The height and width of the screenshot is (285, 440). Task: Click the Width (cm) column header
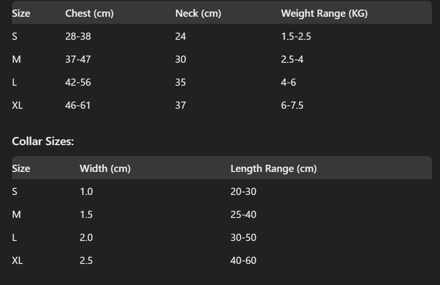105,169
